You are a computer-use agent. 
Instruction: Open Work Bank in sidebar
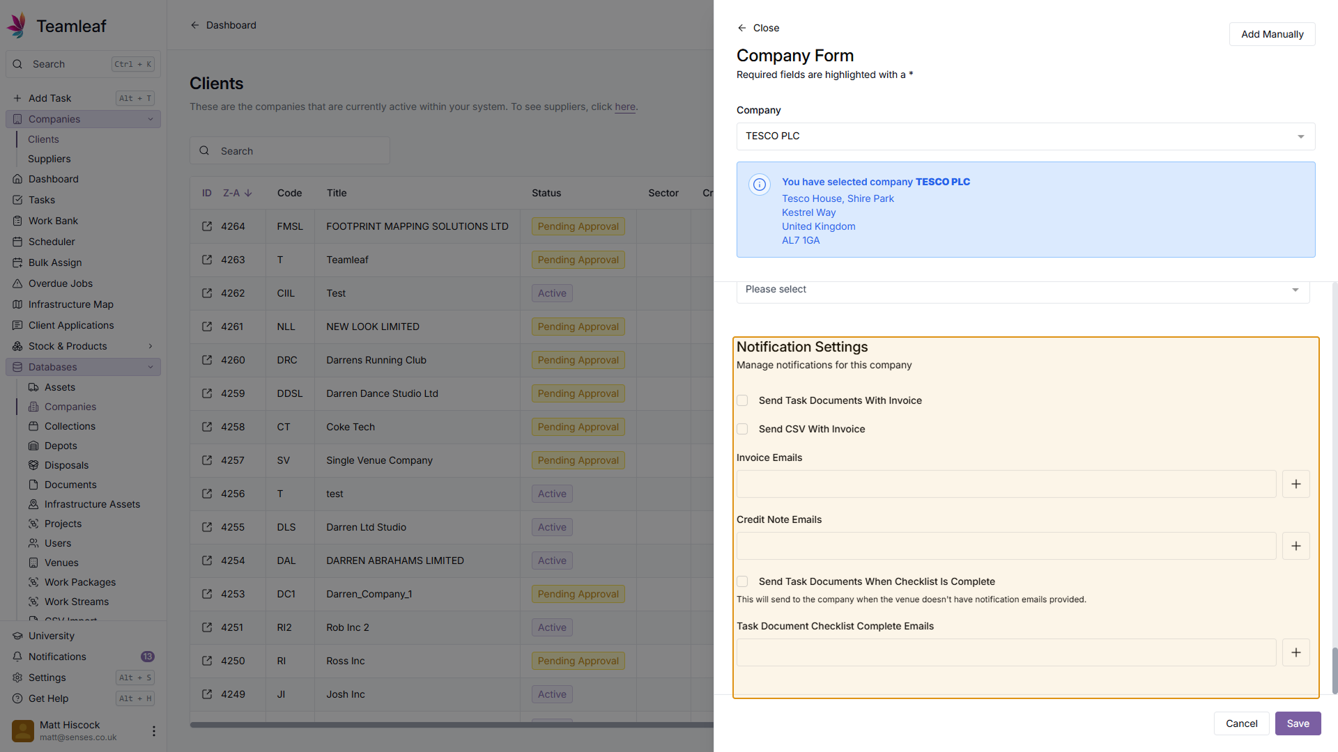[53, 221]
